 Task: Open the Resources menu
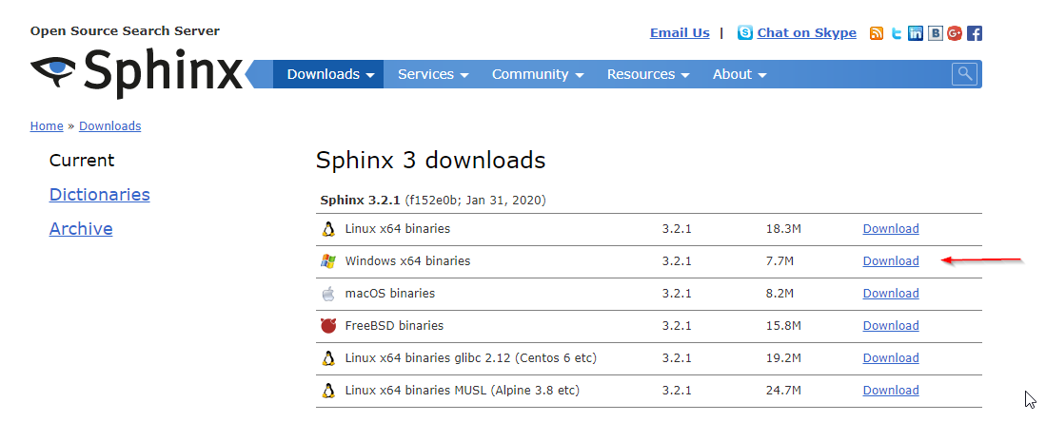[x=647, y=74]
